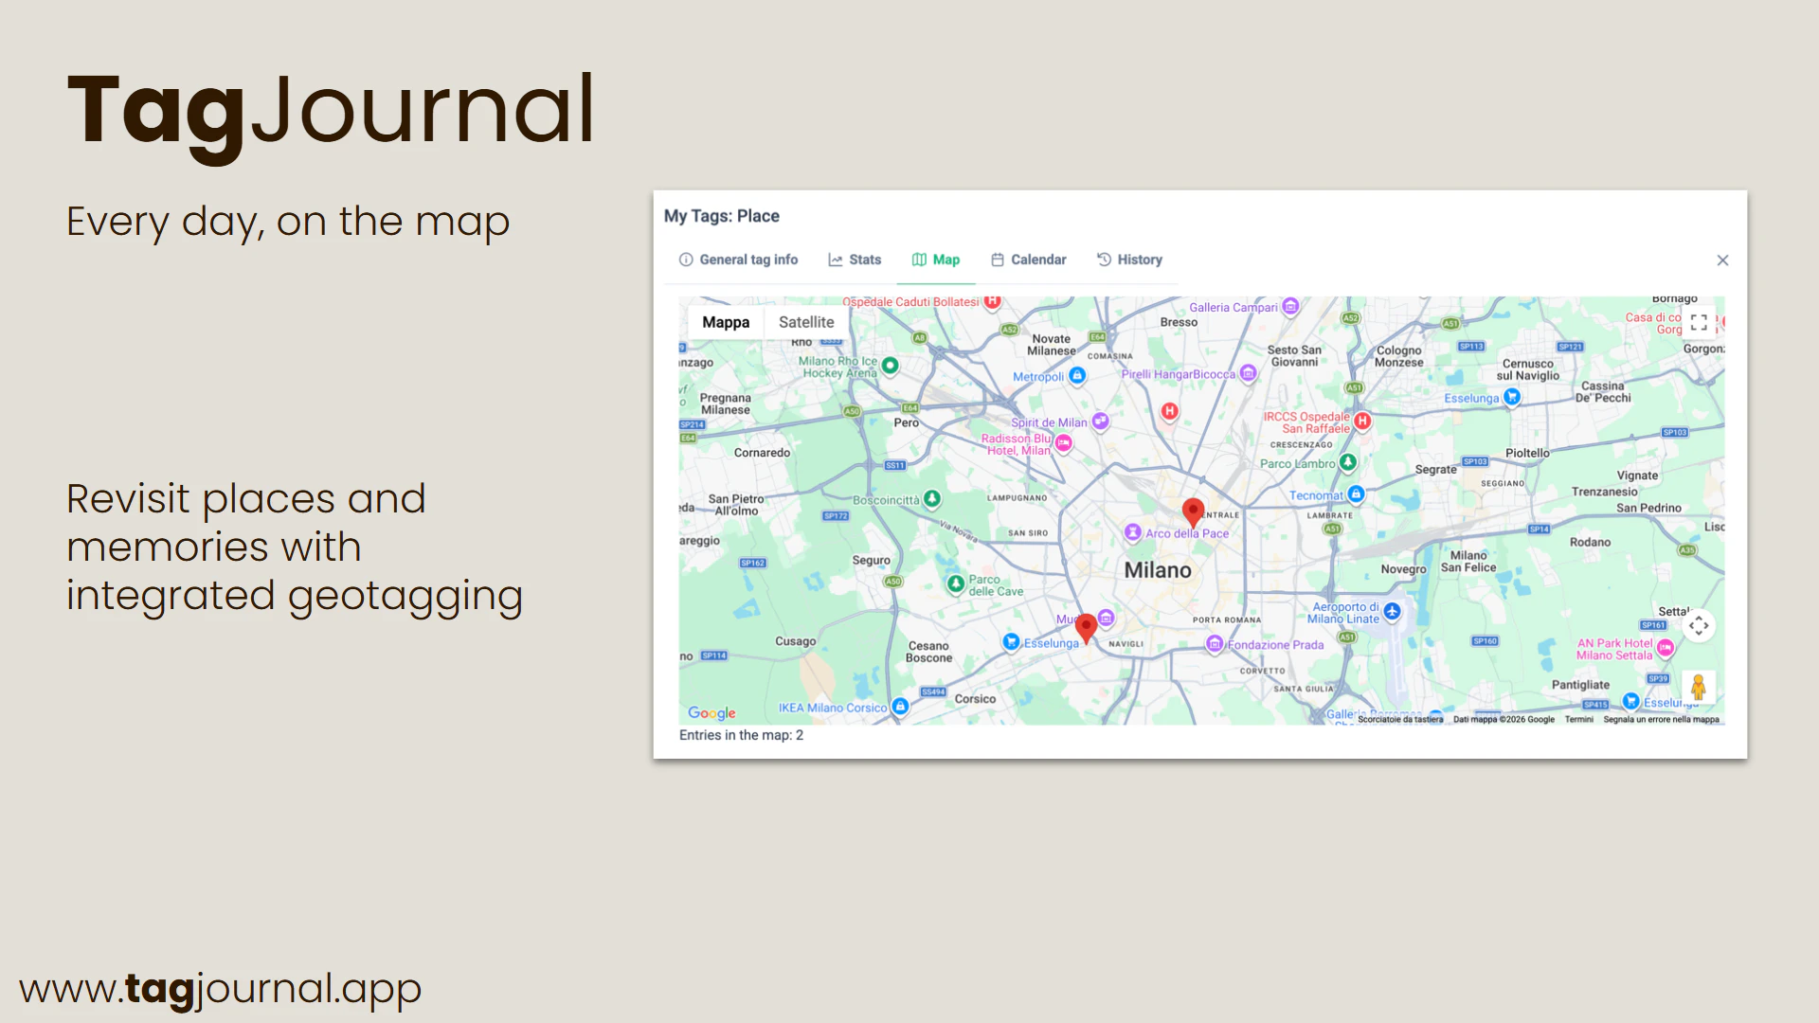Click the Corsico town label
This screenshot has width=1819, height=1023.
pyautogui.click(x=975, y=699)
